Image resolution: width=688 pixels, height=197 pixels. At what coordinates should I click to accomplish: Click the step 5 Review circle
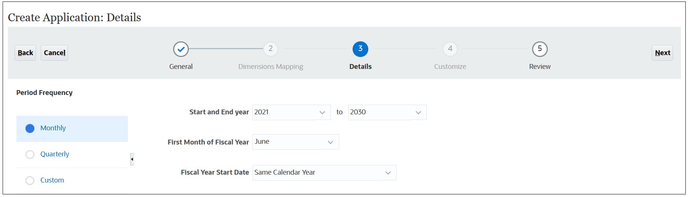pos(540,49)
